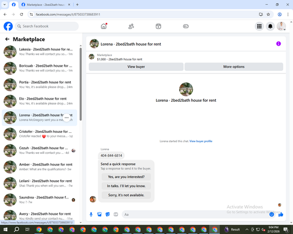Click the $1,000 - 2bed2bath listing header
This screenshot has width=293, height=234.
pos(120,59)
